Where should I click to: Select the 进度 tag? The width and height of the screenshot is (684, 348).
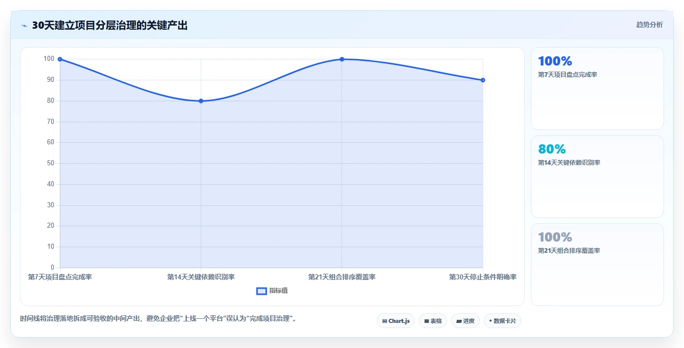tap(465, 321)
